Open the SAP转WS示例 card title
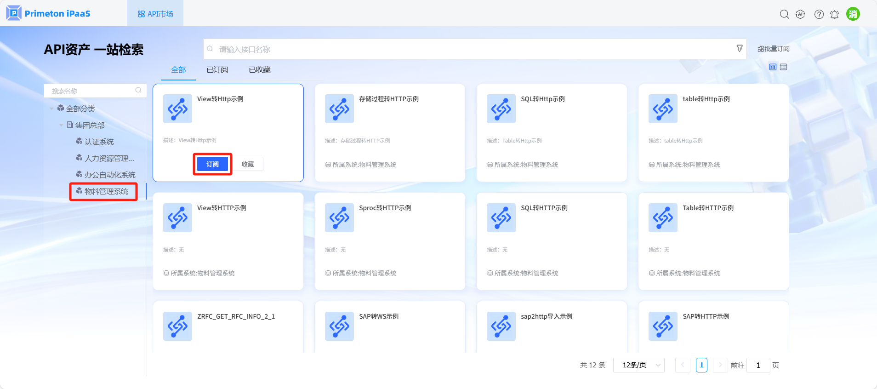This screenshot has height=389, width=877. pyautogui.click(x=379, y=316)
